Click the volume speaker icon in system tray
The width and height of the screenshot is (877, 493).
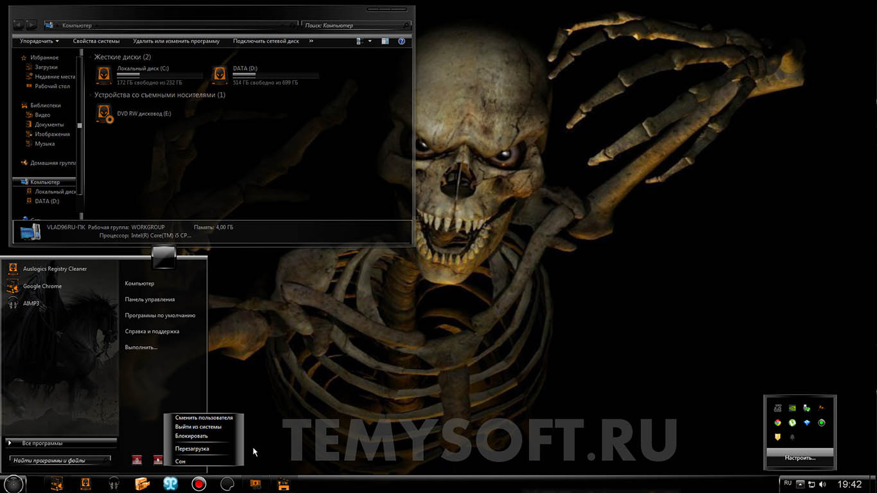coord(822,484)
